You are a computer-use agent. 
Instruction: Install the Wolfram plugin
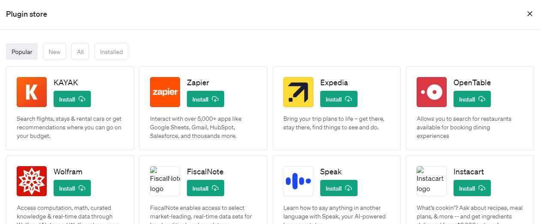72,188
